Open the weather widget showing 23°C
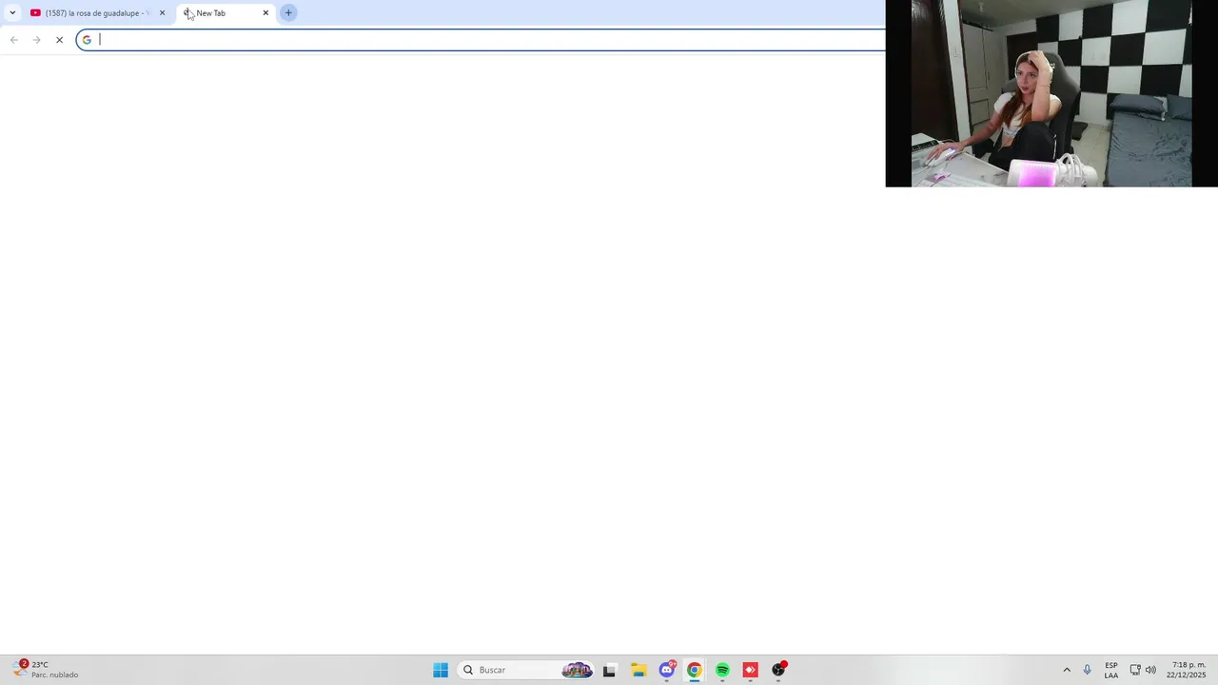The image size is (1218, 685). 45,670
